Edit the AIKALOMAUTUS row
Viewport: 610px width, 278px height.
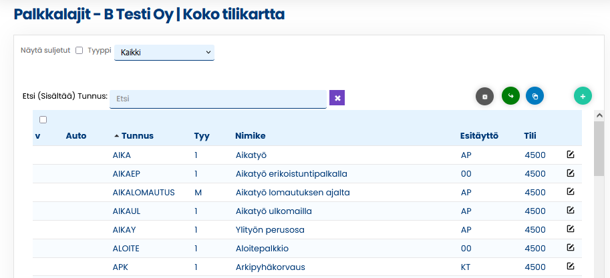570,192
